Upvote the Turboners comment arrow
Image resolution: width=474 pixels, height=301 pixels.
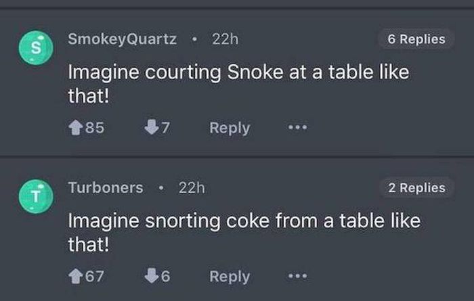tap(74, 277)
